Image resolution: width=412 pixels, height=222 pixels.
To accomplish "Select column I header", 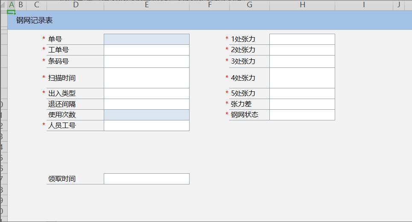I will [x=364, y=5].
